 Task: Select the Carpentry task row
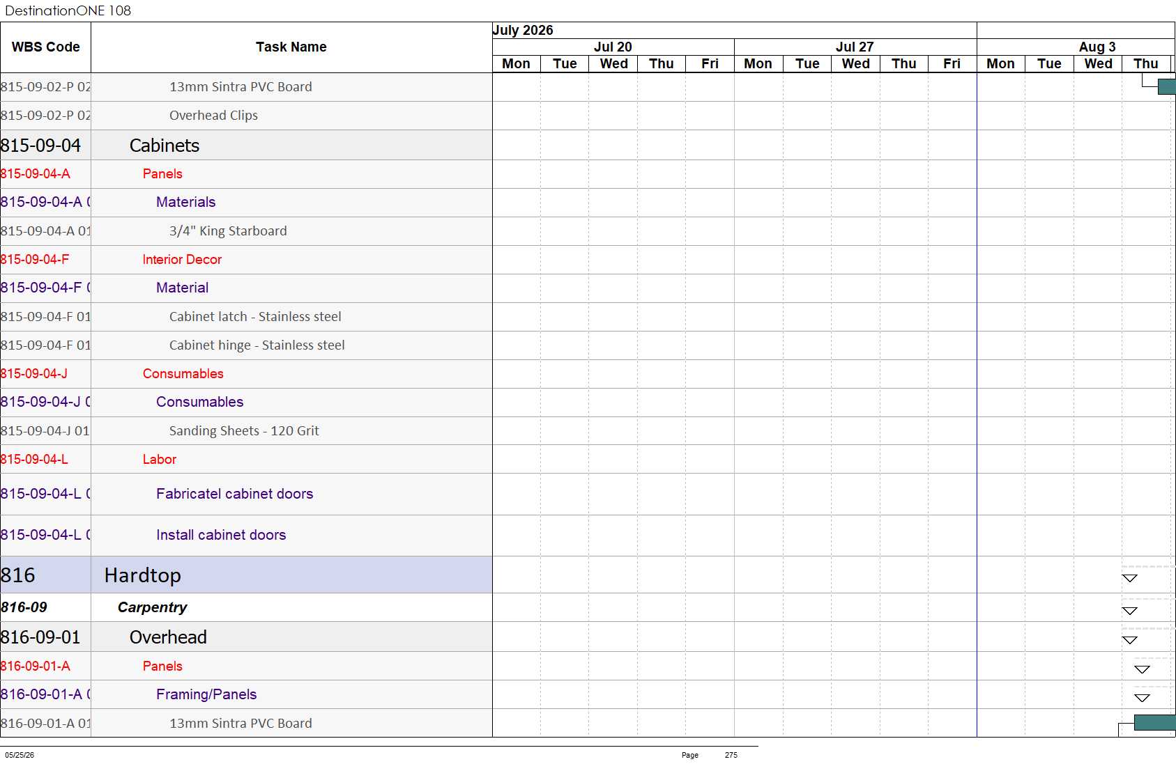coord(246,607)
